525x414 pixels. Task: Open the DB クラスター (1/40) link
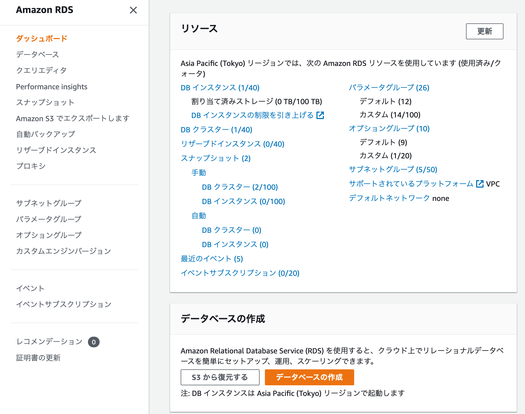coord(217,130)
